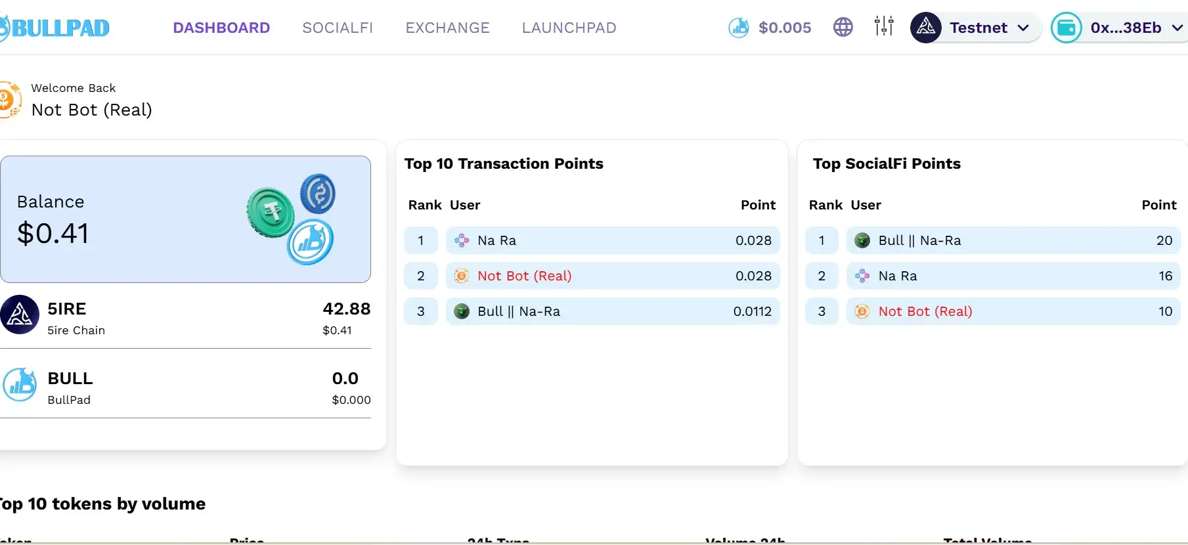Open the slider settings icon
Image resolution: width=1188 pixels, height=545 pixels.
point(884,27)
